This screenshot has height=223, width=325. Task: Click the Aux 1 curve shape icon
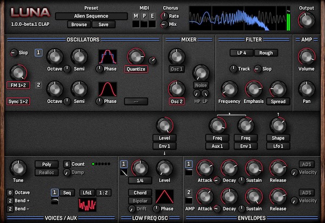[x=55, y=201]
